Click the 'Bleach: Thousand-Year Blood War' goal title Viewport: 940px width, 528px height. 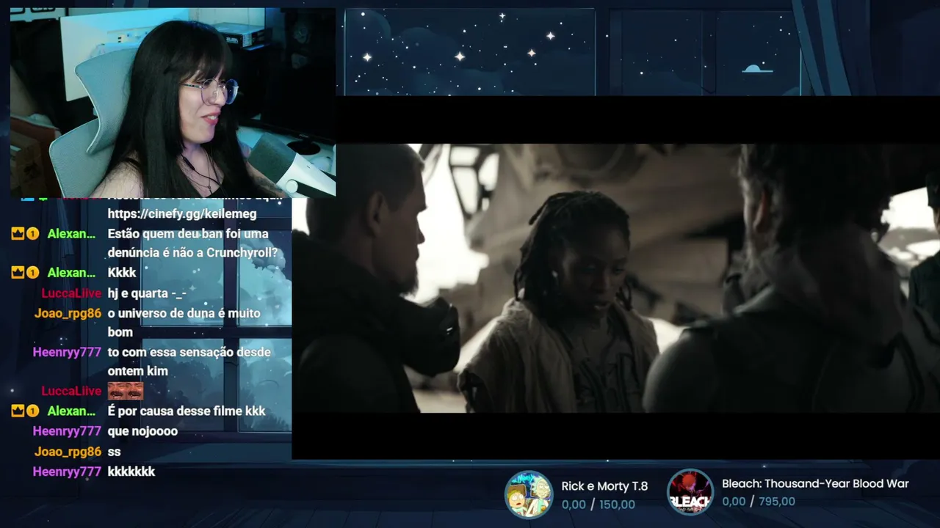(x=815, y=483)
